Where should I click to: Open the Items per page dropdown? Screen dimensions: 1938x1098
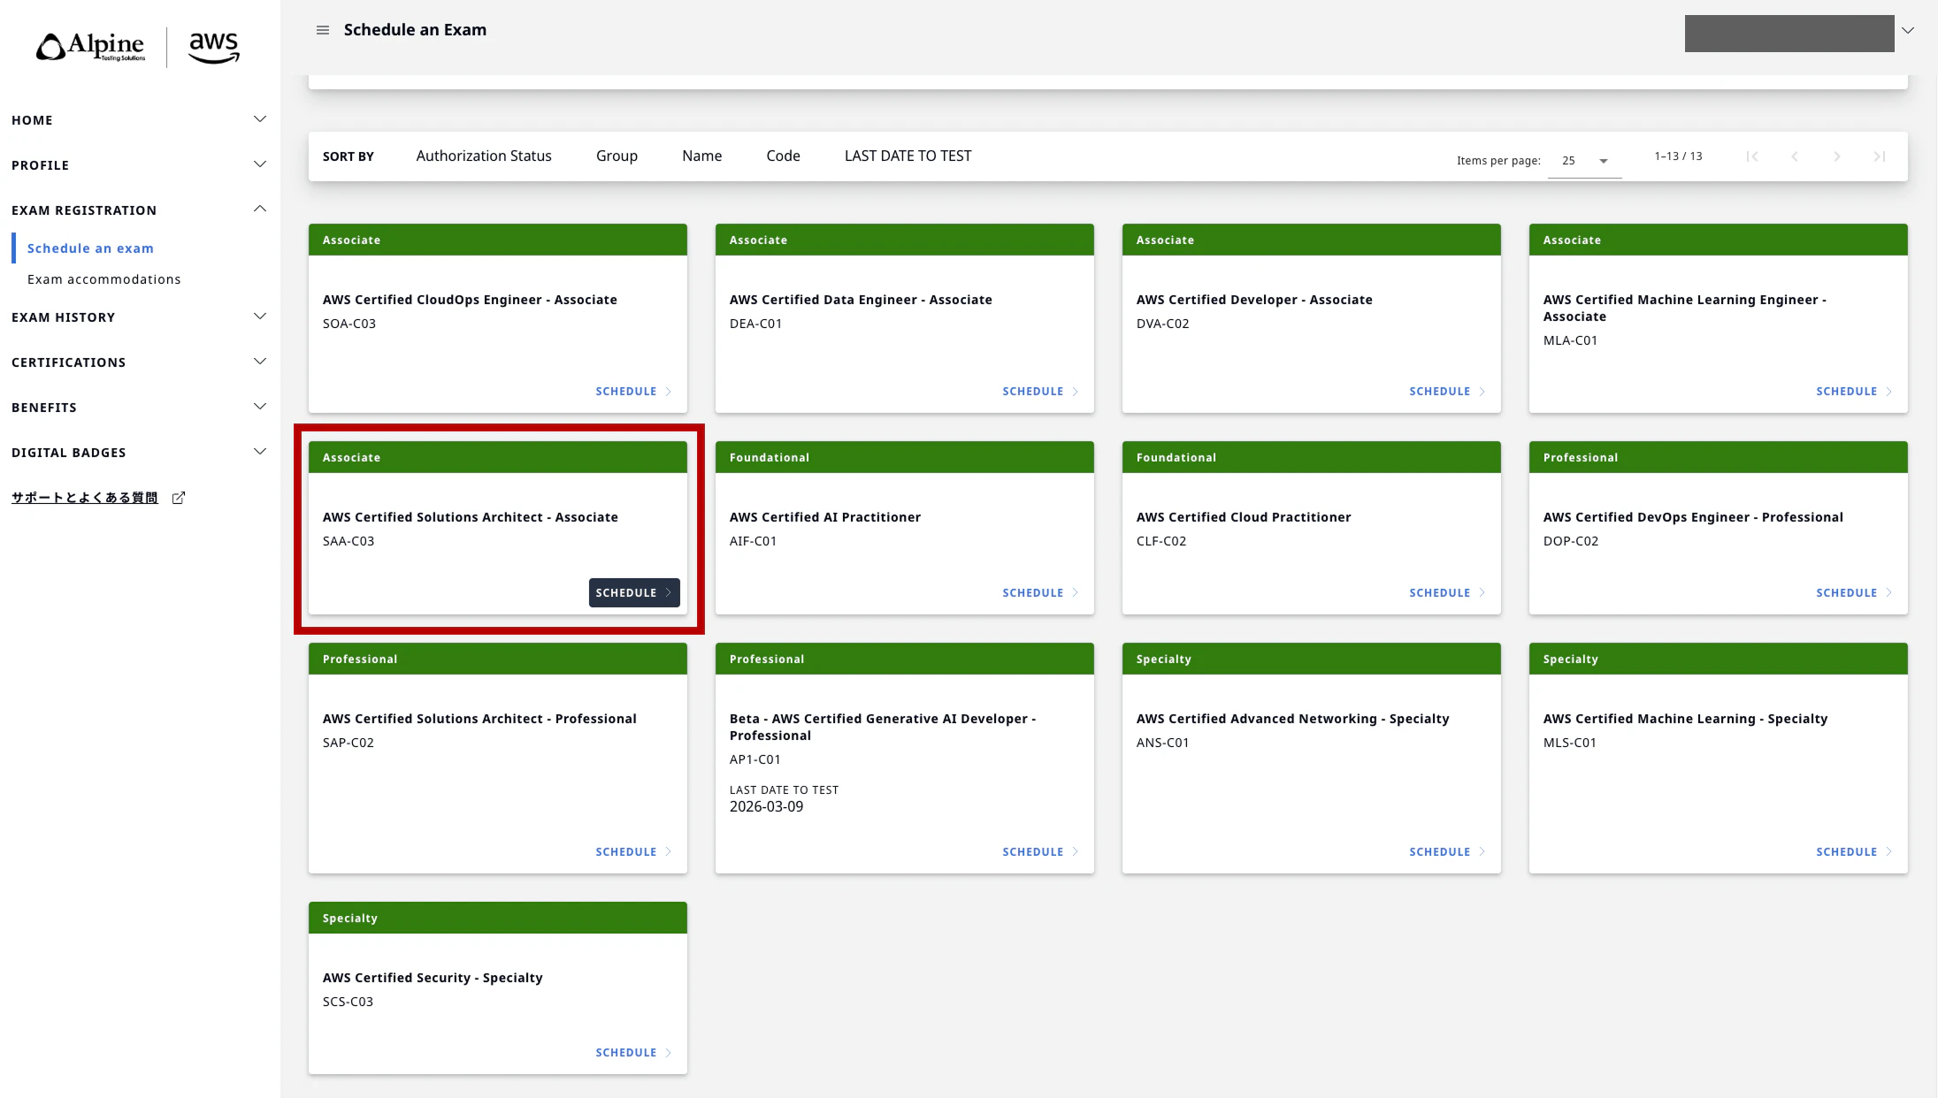[1584, 161]
